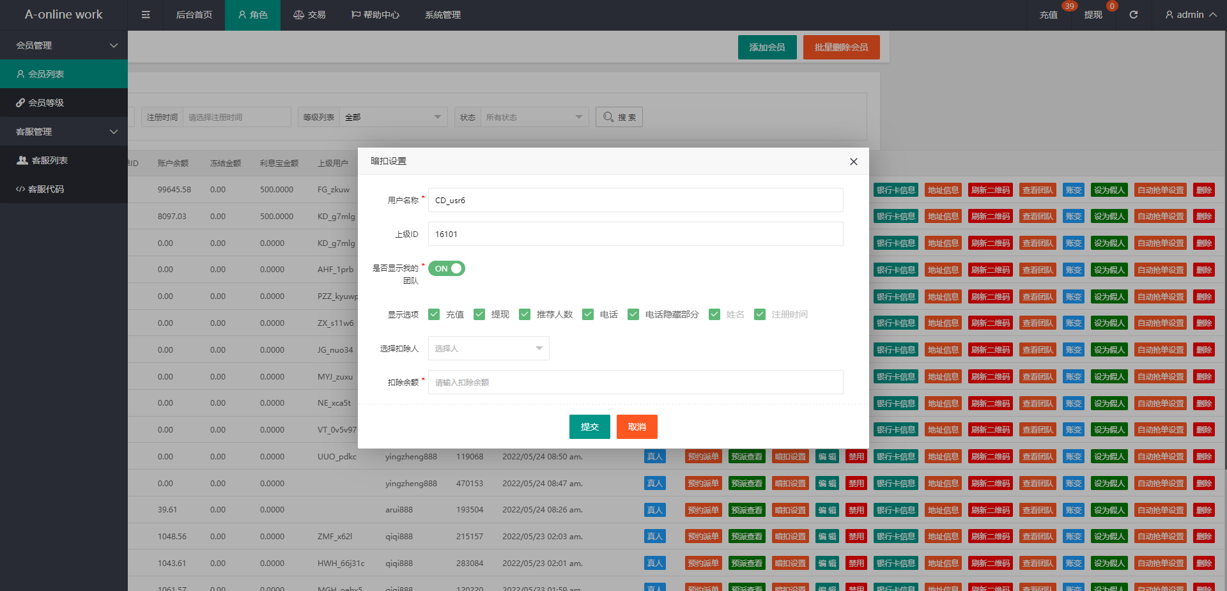Open 充值 notifications with badge 39

[1048, 15]
